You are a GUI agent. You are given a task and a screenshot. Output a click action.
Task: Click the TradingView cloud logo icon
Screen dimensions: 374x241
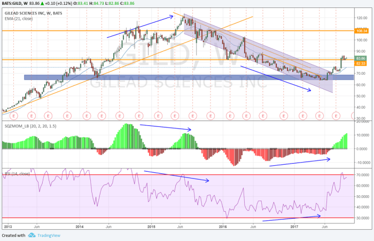(x=32, y=235)
